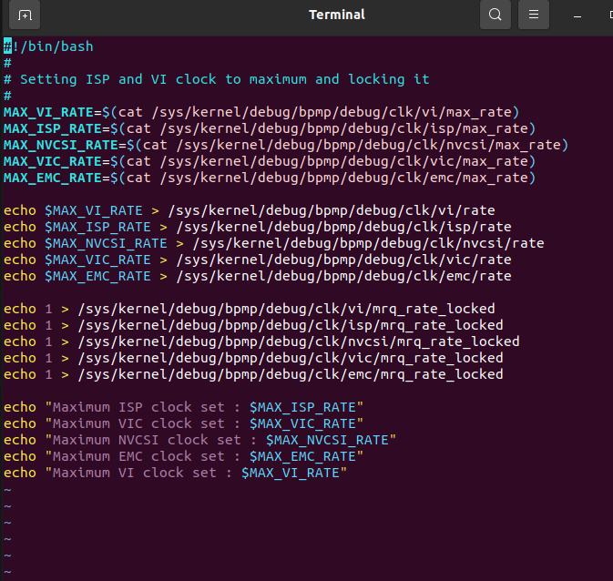
Task: Place cursor on '#!/bin/bash' shebang line
Action: pos(48,46)
